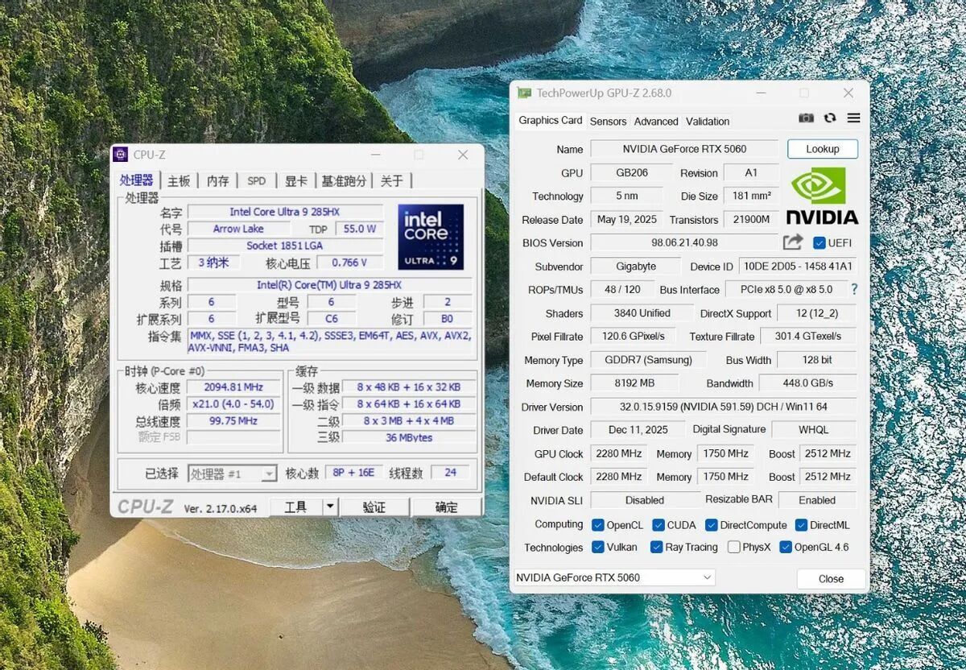The image size is (966, 670).
Task: Close the CPU-Z window
Action: coord(463,155)
